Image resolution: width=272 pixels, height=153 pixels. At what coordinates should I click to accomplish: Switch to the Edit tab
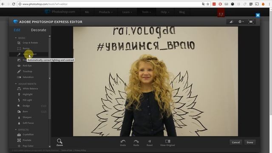point(17,30)
